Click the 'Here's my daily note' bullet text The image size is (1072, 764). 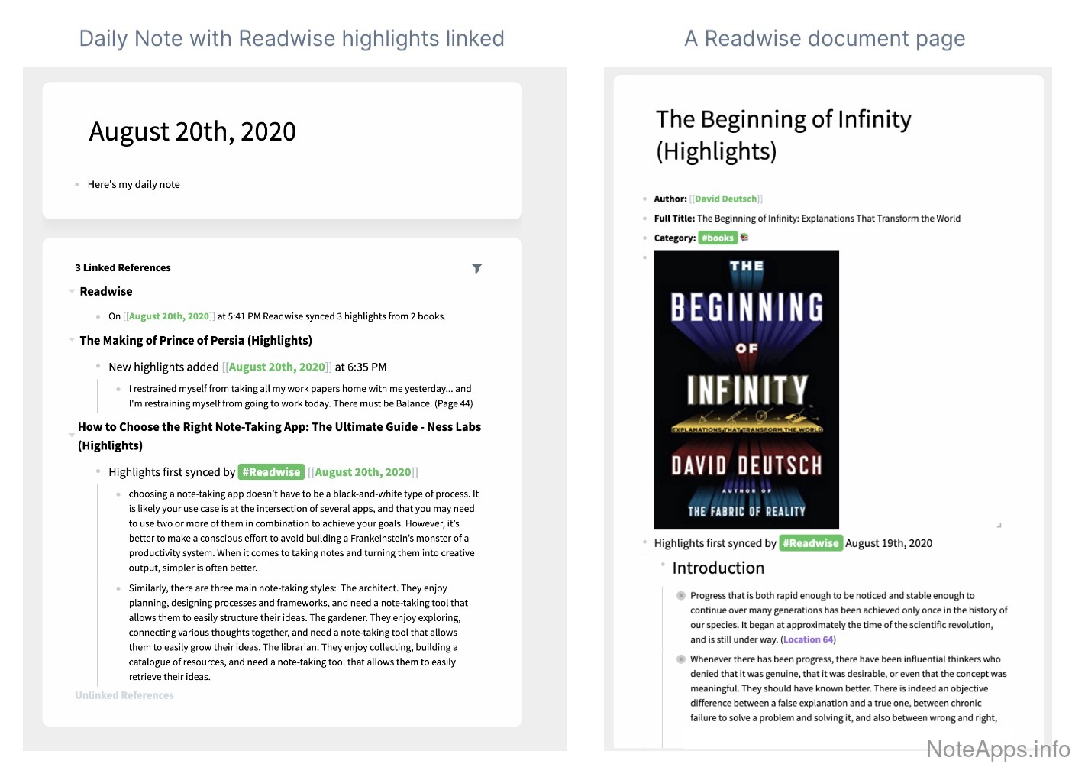pos(134,184)
